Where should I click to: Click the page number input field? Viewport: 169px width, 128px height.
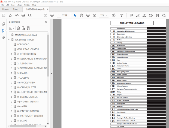(x=59, y=15)
